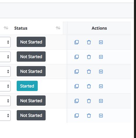Click the sort arrows left of the Status header
Image resolution: width=136 pixels, height=138 pixels.
tap(6, 28)
